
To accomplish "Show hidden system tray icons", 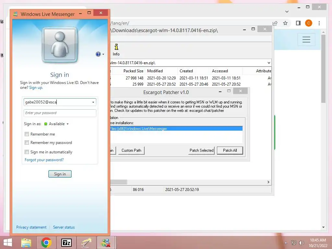I will tap(286, 243).
